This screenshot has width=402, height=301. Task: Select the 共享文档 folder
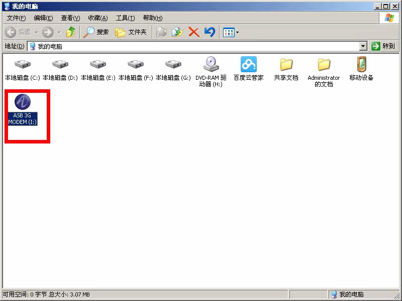[286, 65]
